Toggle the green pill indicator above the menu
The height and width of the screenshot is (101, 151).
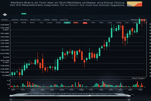point(24,14)
